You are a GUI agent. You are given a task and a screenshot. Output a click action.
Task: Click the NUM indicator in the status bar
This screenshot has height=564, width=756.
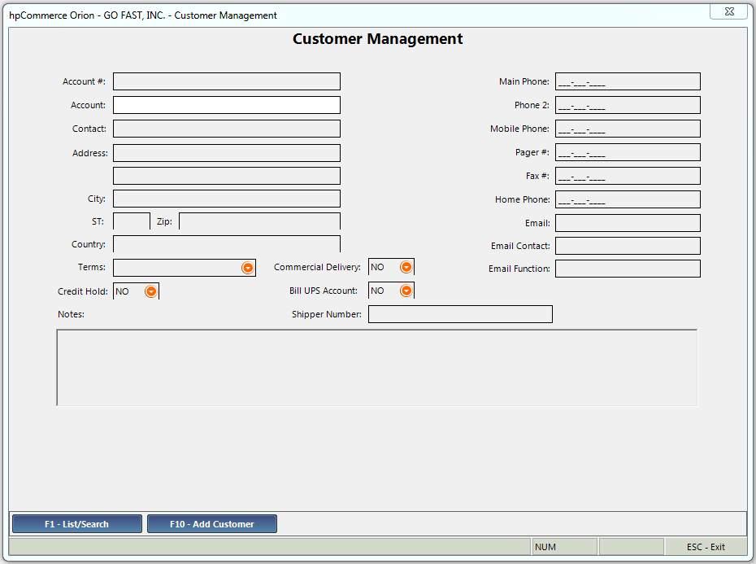click(x=564, y=546)
